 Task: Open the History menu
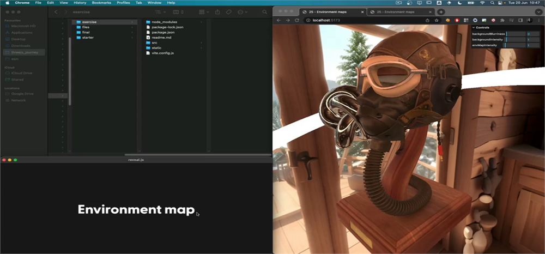[x=80, y=2]
